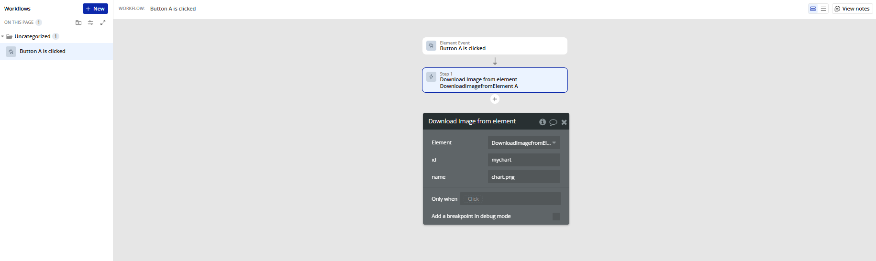
Task: Open the workflow filter settings icon
Action: click(x=90, y=22)
